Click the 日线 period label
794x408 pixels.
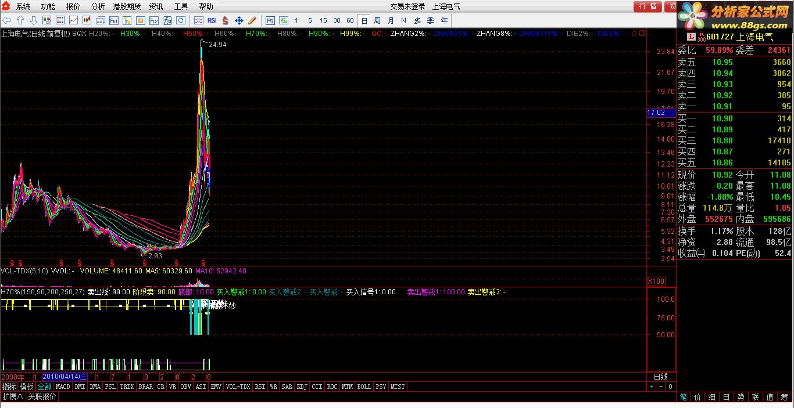[x=661, y=377]
